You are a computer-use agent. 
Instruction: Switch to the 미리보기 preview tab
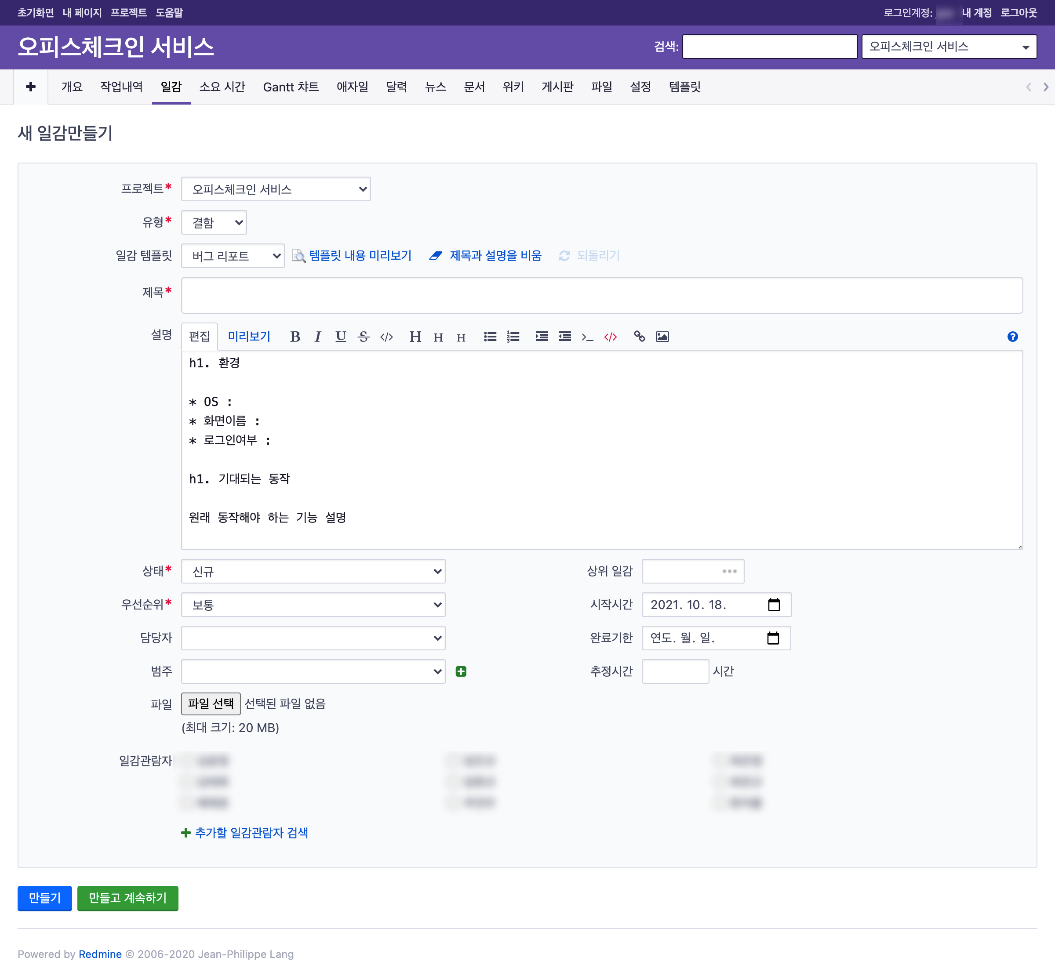click(x=248, y=337)
